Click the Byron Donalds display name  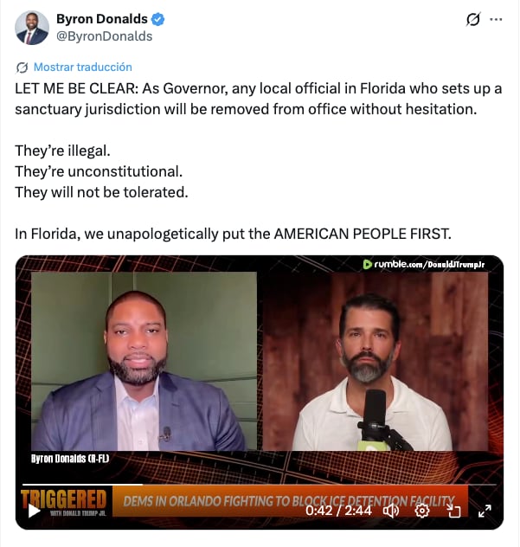point(102,19)
